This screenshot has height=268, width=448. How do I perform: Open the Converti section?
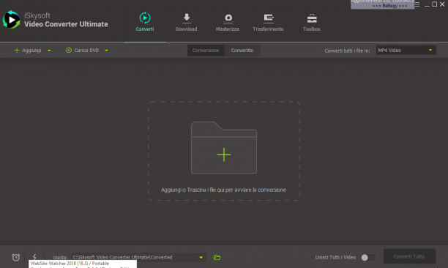(145, 22)
